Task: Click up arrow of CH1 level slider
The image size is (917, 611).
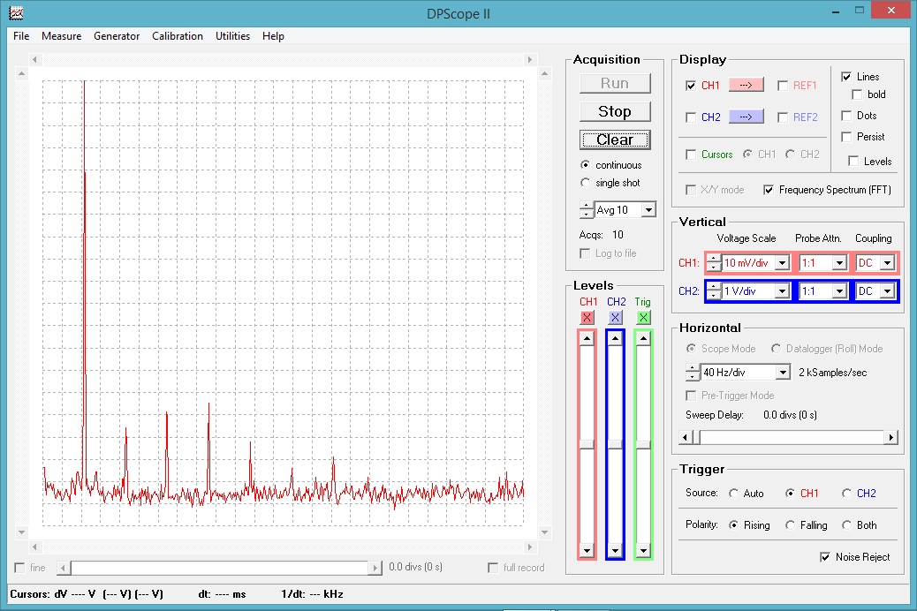Action: tap(587, 339)
